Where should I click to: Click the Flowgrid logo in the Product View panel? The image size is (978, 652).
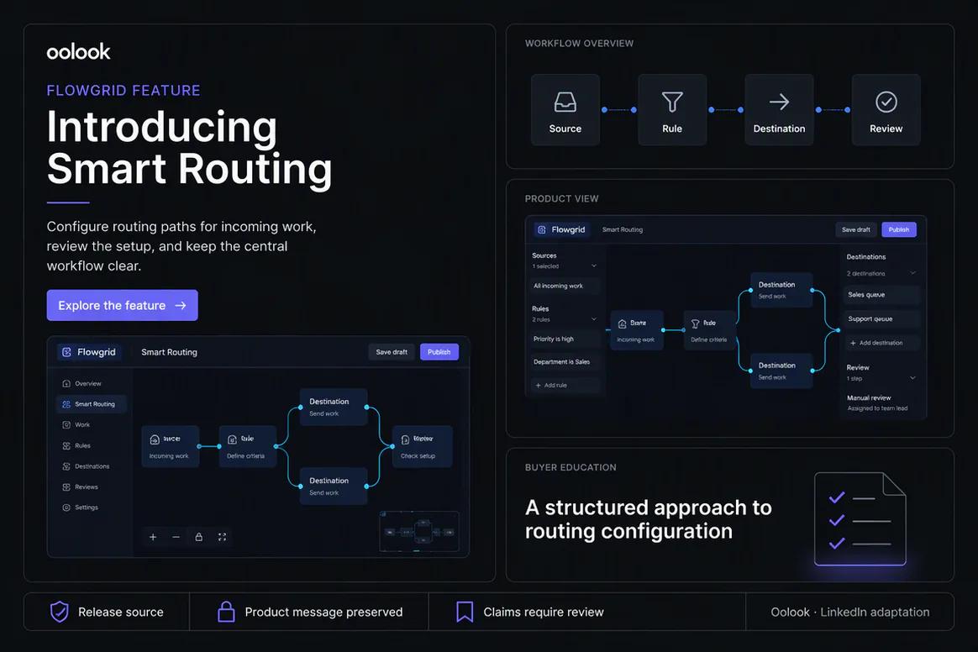pyautogui.click(x=561, y=229)
